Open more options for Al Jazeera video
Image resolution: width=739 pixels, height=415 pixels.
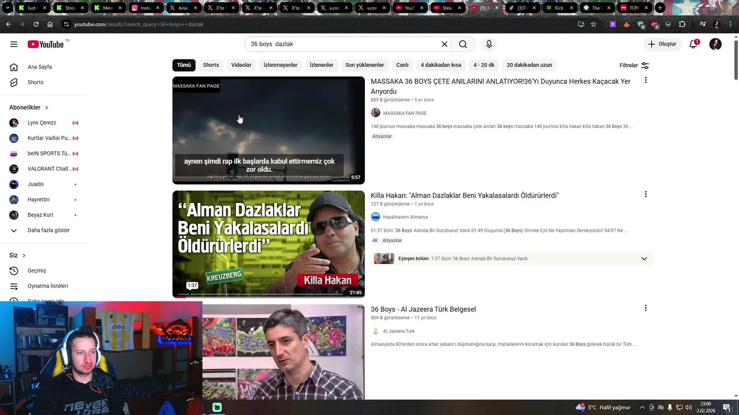pyautogui.click(x=645, y=308)
